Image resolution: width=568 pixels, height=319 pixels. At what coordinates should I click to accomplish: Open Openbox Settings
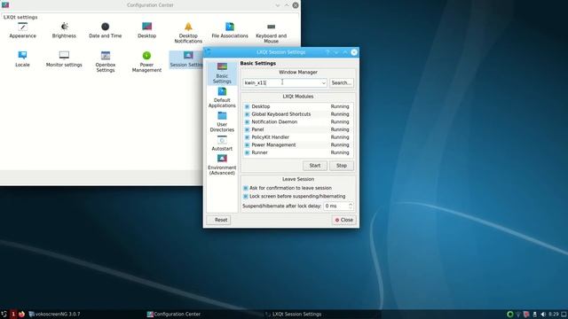[x=106, y=62]
